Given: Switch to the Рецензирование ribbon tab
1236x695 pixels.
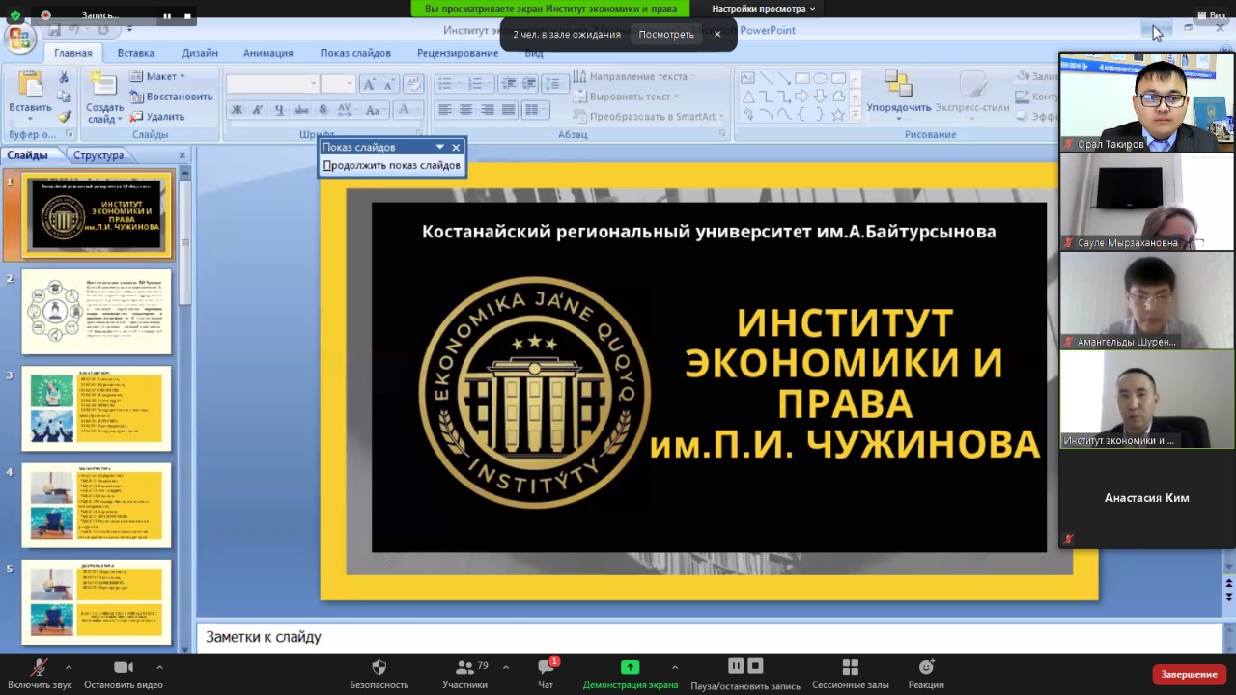Looking at the screenshot, I should [458, 53].
